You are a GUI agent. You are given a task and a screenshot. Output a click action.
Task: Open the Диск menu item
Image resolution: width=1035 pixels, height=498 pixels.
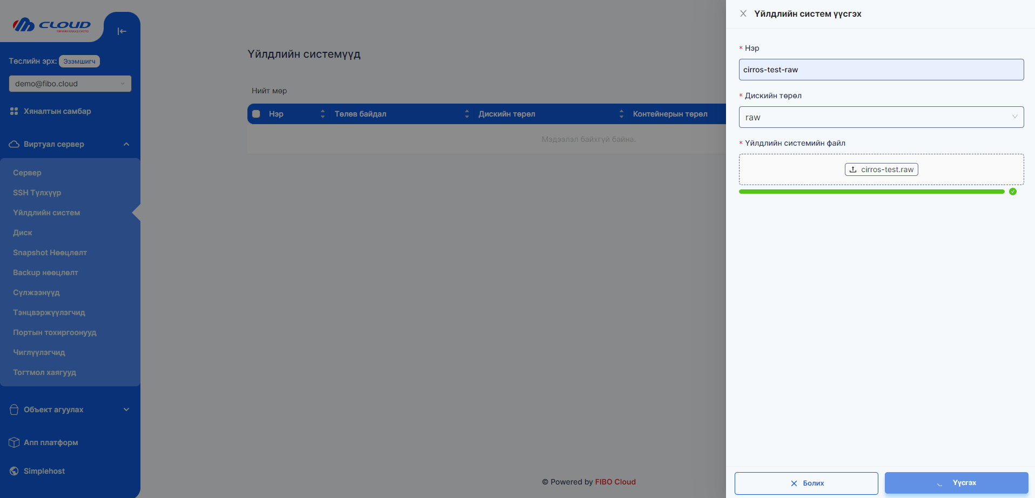pyautogui.click(x=23, y=233)
